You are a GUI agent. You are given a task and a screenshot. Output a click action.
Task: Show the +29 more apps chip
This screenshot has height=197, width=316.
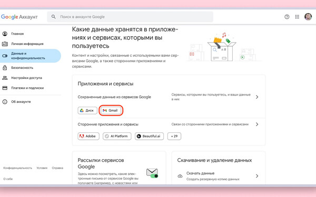tap(174, 136)
